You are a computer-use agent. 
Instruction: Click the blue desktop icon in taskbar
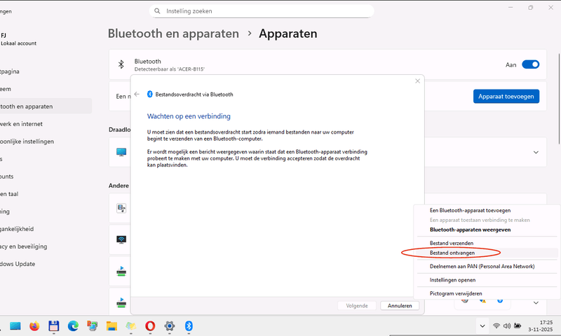pos(15,325)
